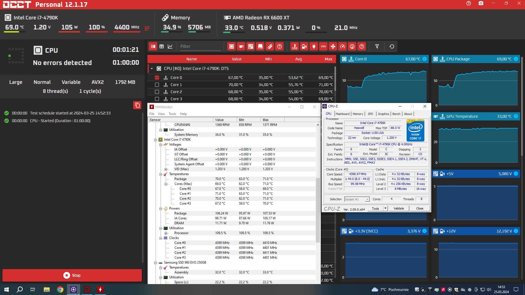
Task: Switch to the Bench tab in CPU-Z
Action: point(396,114)
